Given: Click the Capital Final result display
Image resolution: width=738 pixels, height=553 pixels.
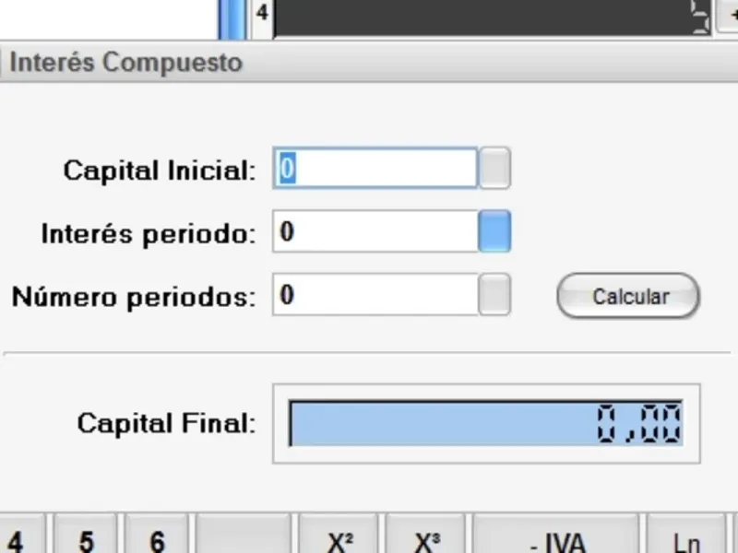Looking at the screenshot, I should coord(486,424).
